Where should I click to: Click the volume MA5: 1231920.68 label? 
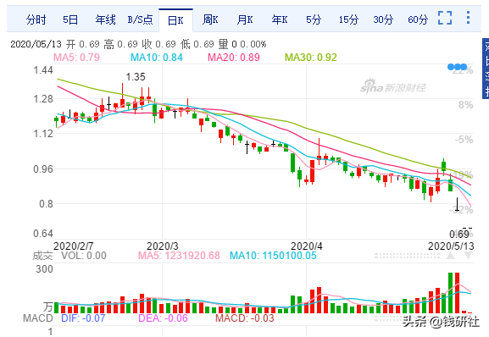[x=179, y=256]
